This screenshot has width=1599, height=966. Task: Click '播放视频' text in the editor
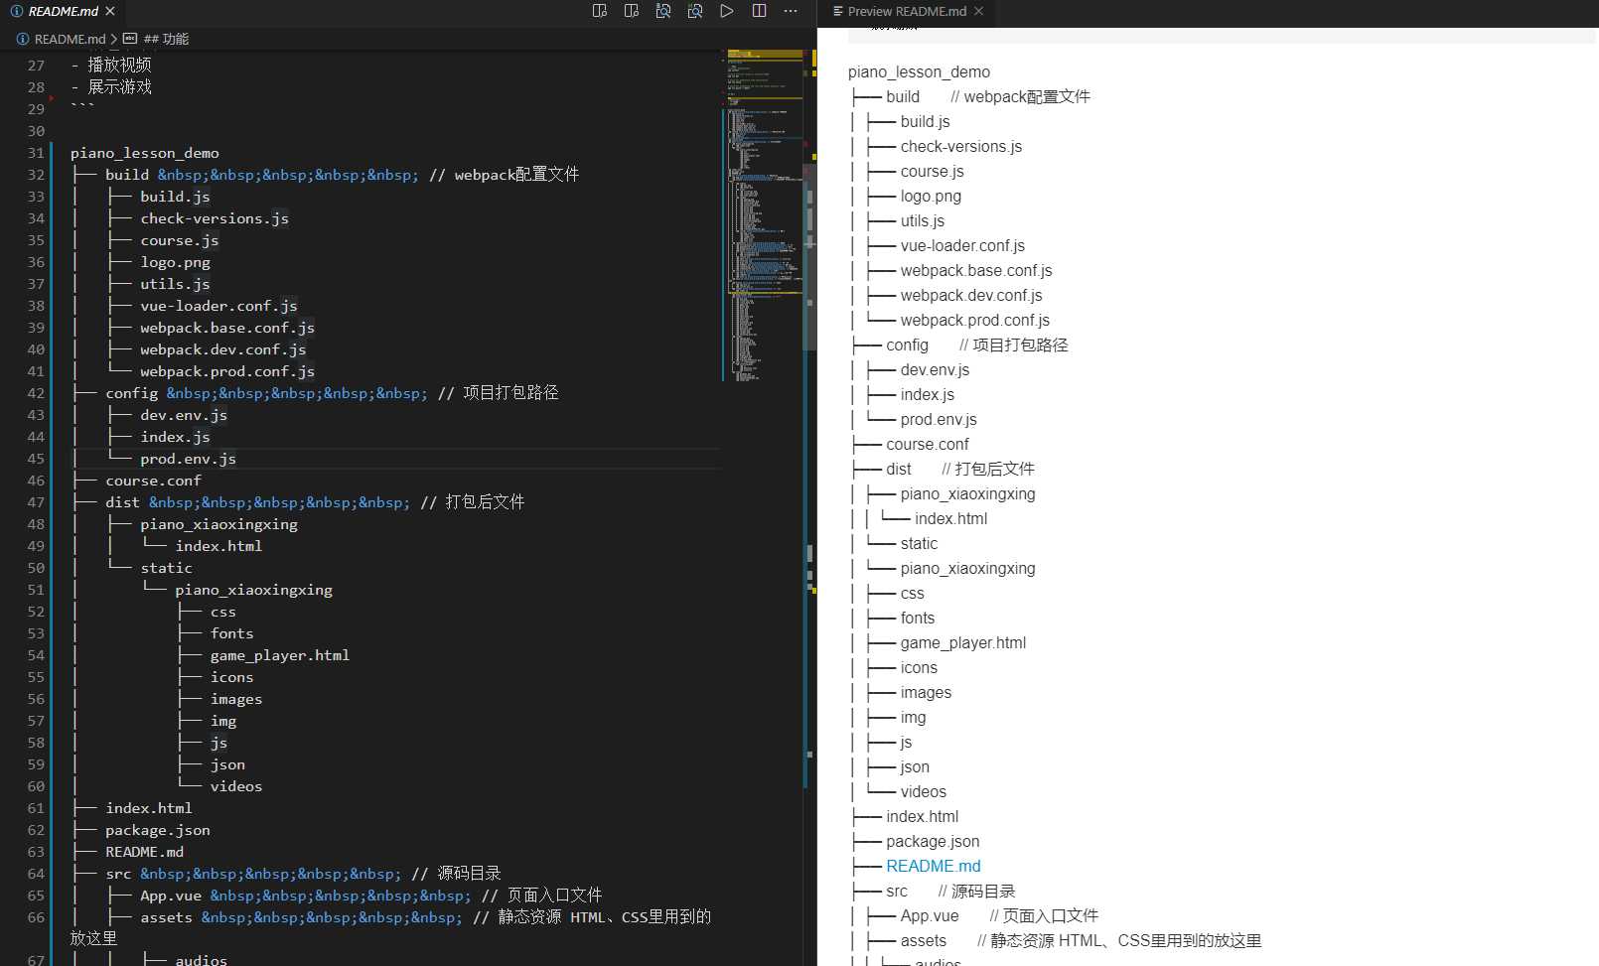(x=119, y=65)
